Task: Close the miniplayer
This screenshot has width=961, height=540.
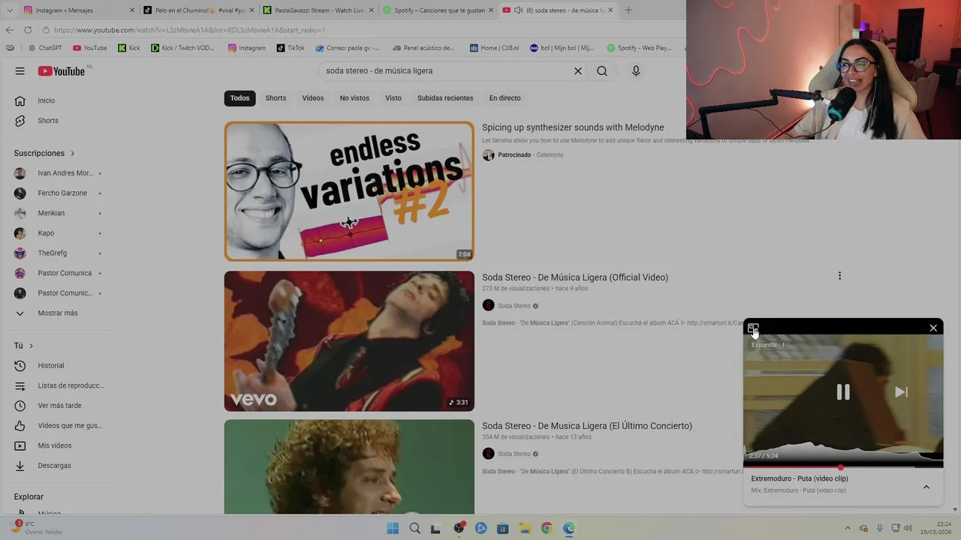Action: pyautogui.click(x=933, y=328)
